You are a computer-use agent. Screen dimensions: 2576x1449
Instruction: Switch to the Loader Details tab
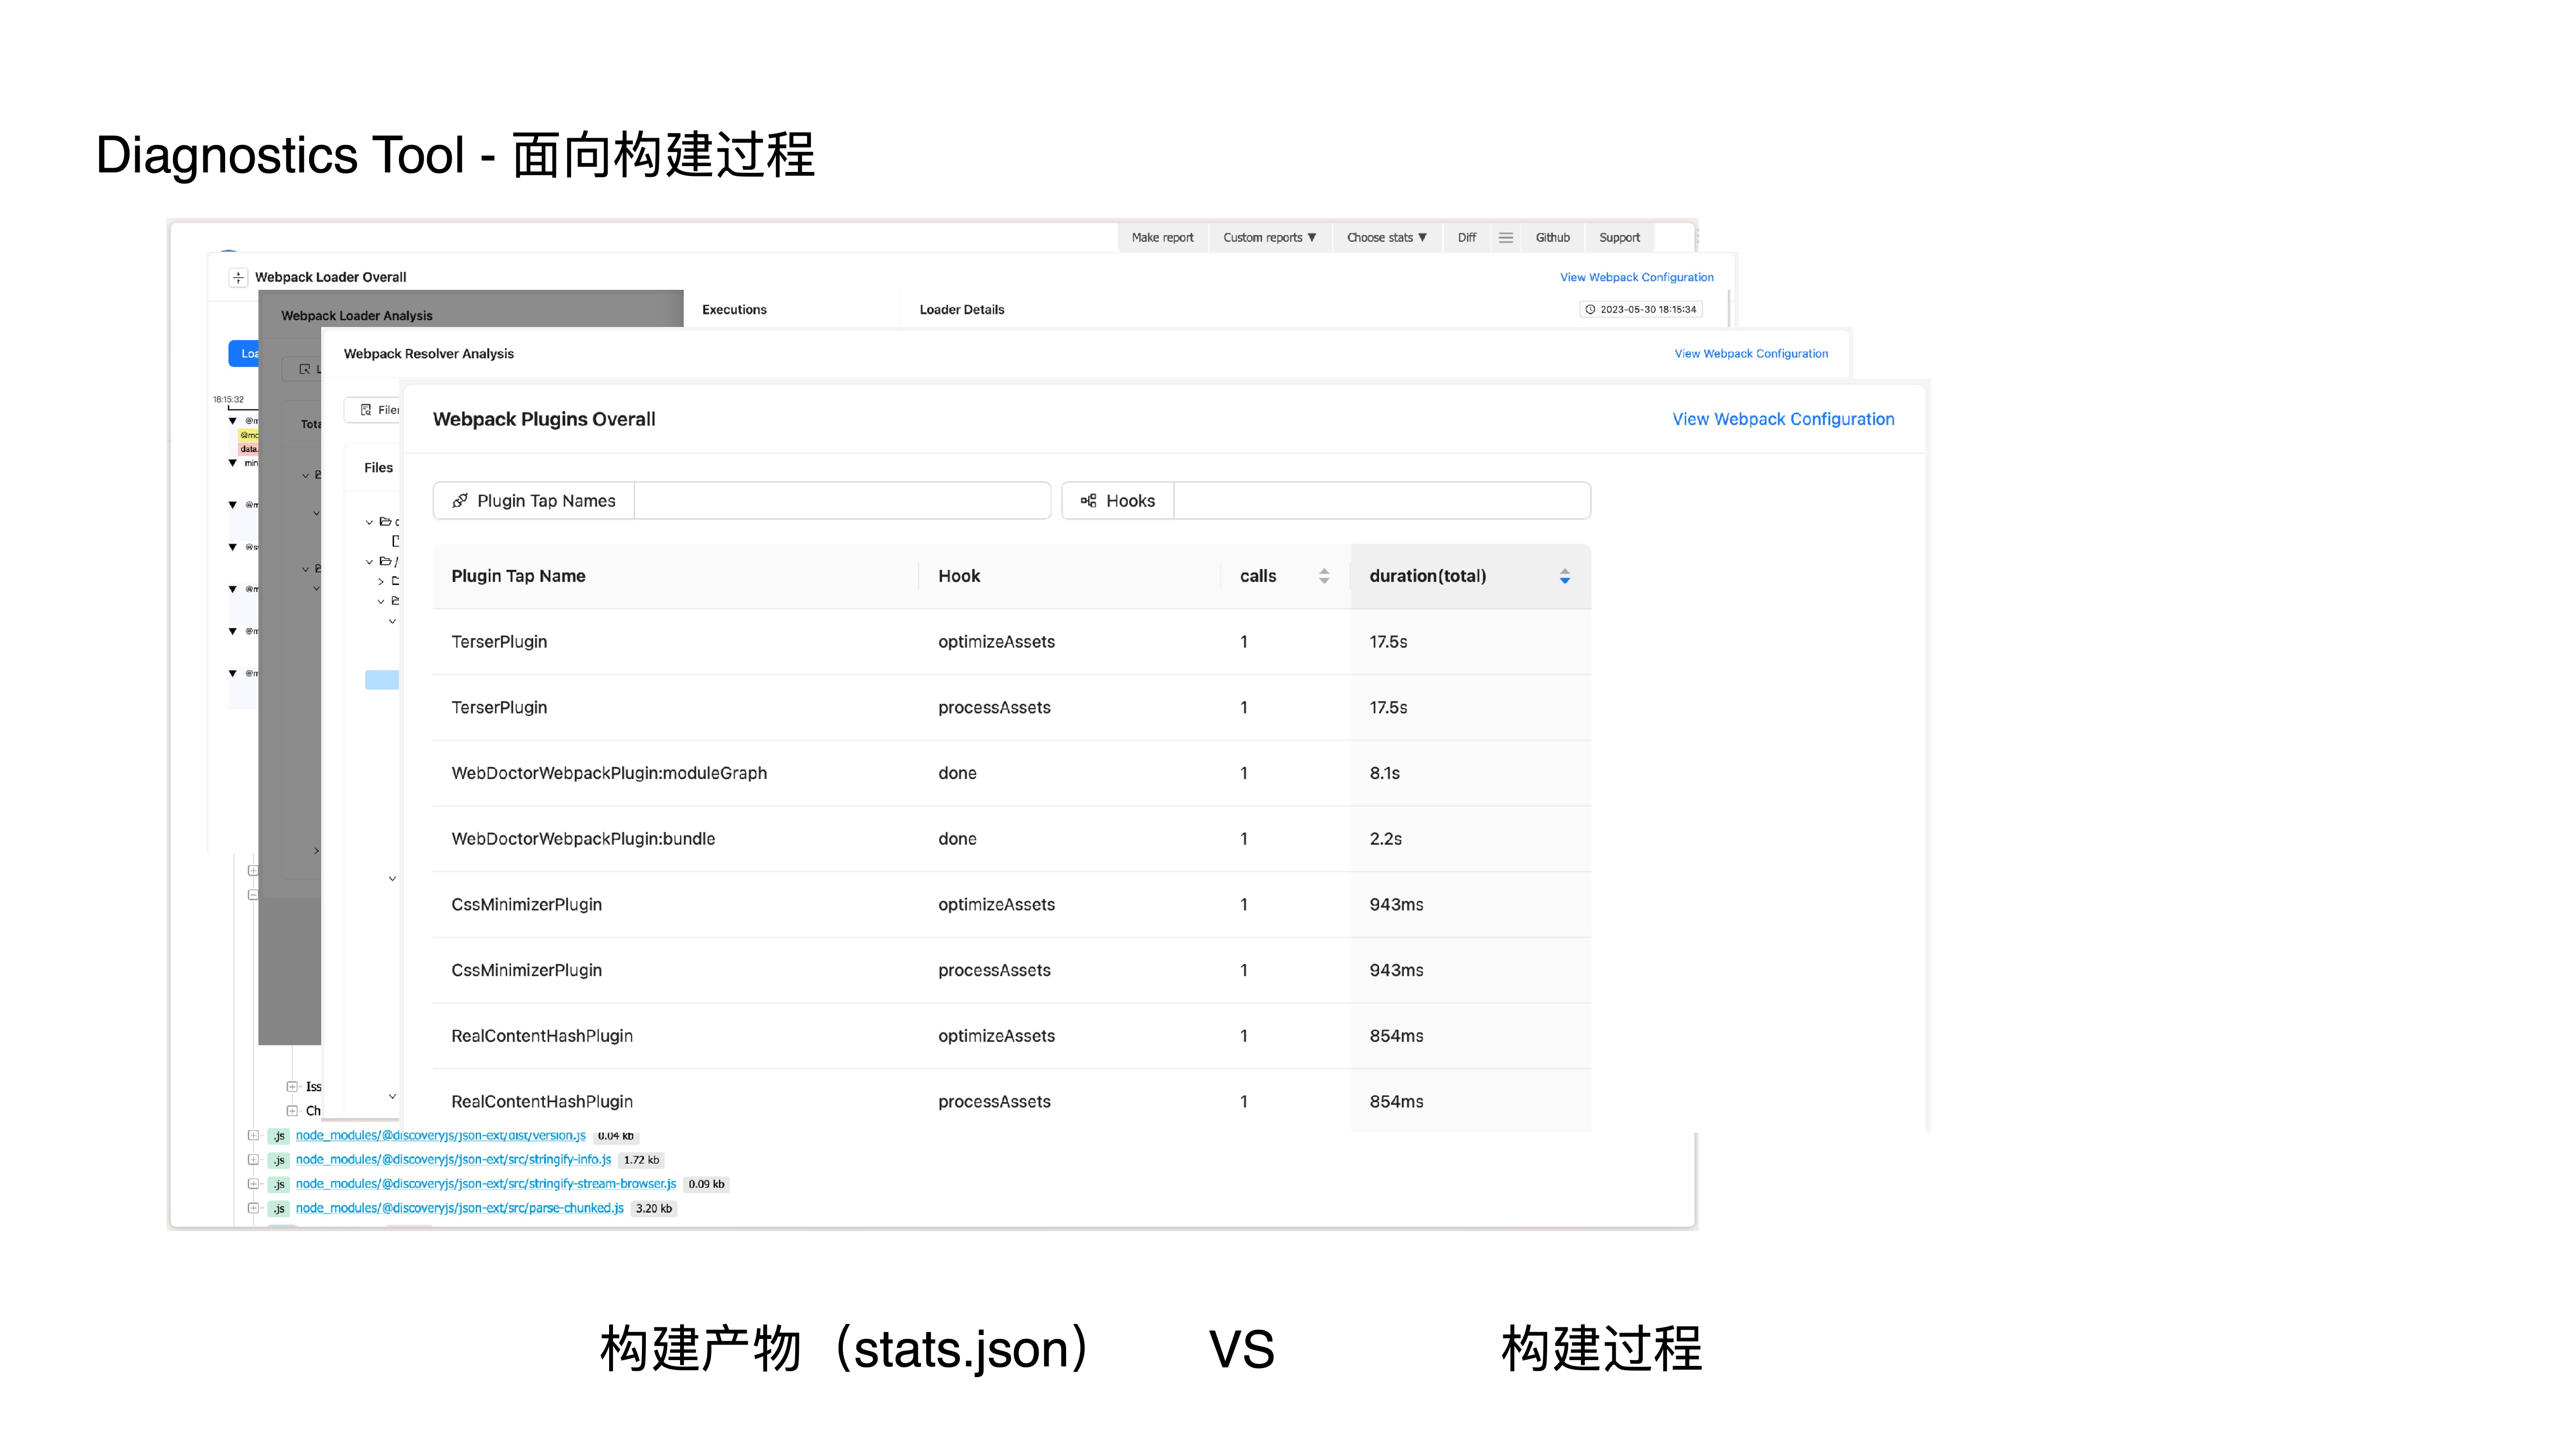pos(962,310)
